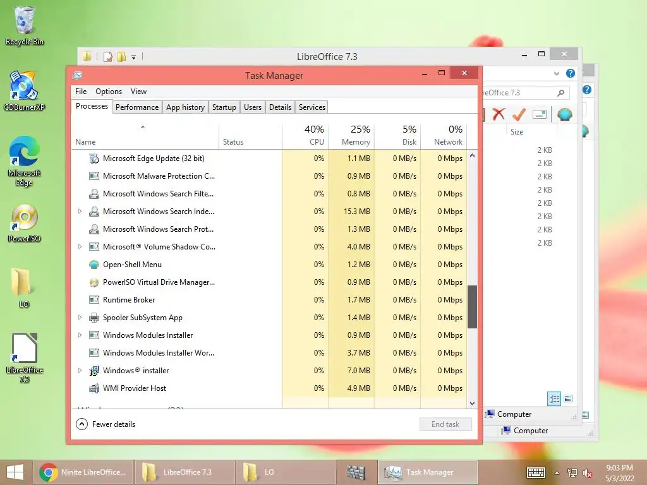Switch to LibreOffice 7.3 taskbar button
This screenshot has height=485, width=647.
tap(185, 472)
